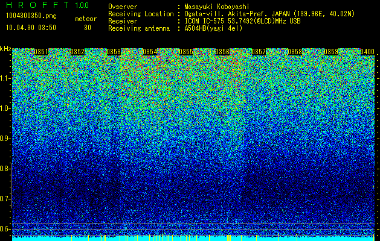This screenshot has height=241, width=380.
Task: Select the filename 1004300350.png
Action: 31,16
